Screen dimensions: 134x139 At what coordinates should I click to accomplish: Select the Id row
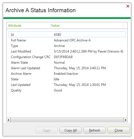click(67, 34)
